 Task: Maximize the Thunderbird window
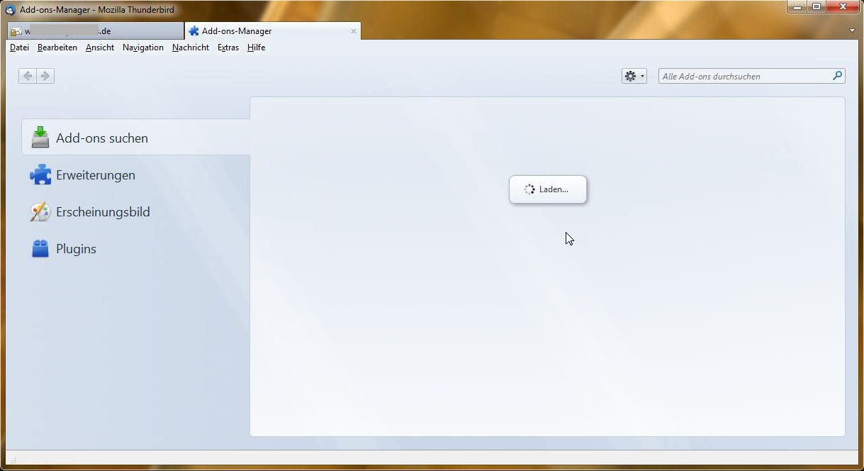(817, 7)
